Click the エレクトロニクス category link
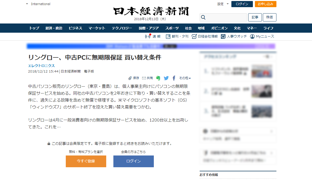The width and height of the screenshot is (312, 180). 41,66
